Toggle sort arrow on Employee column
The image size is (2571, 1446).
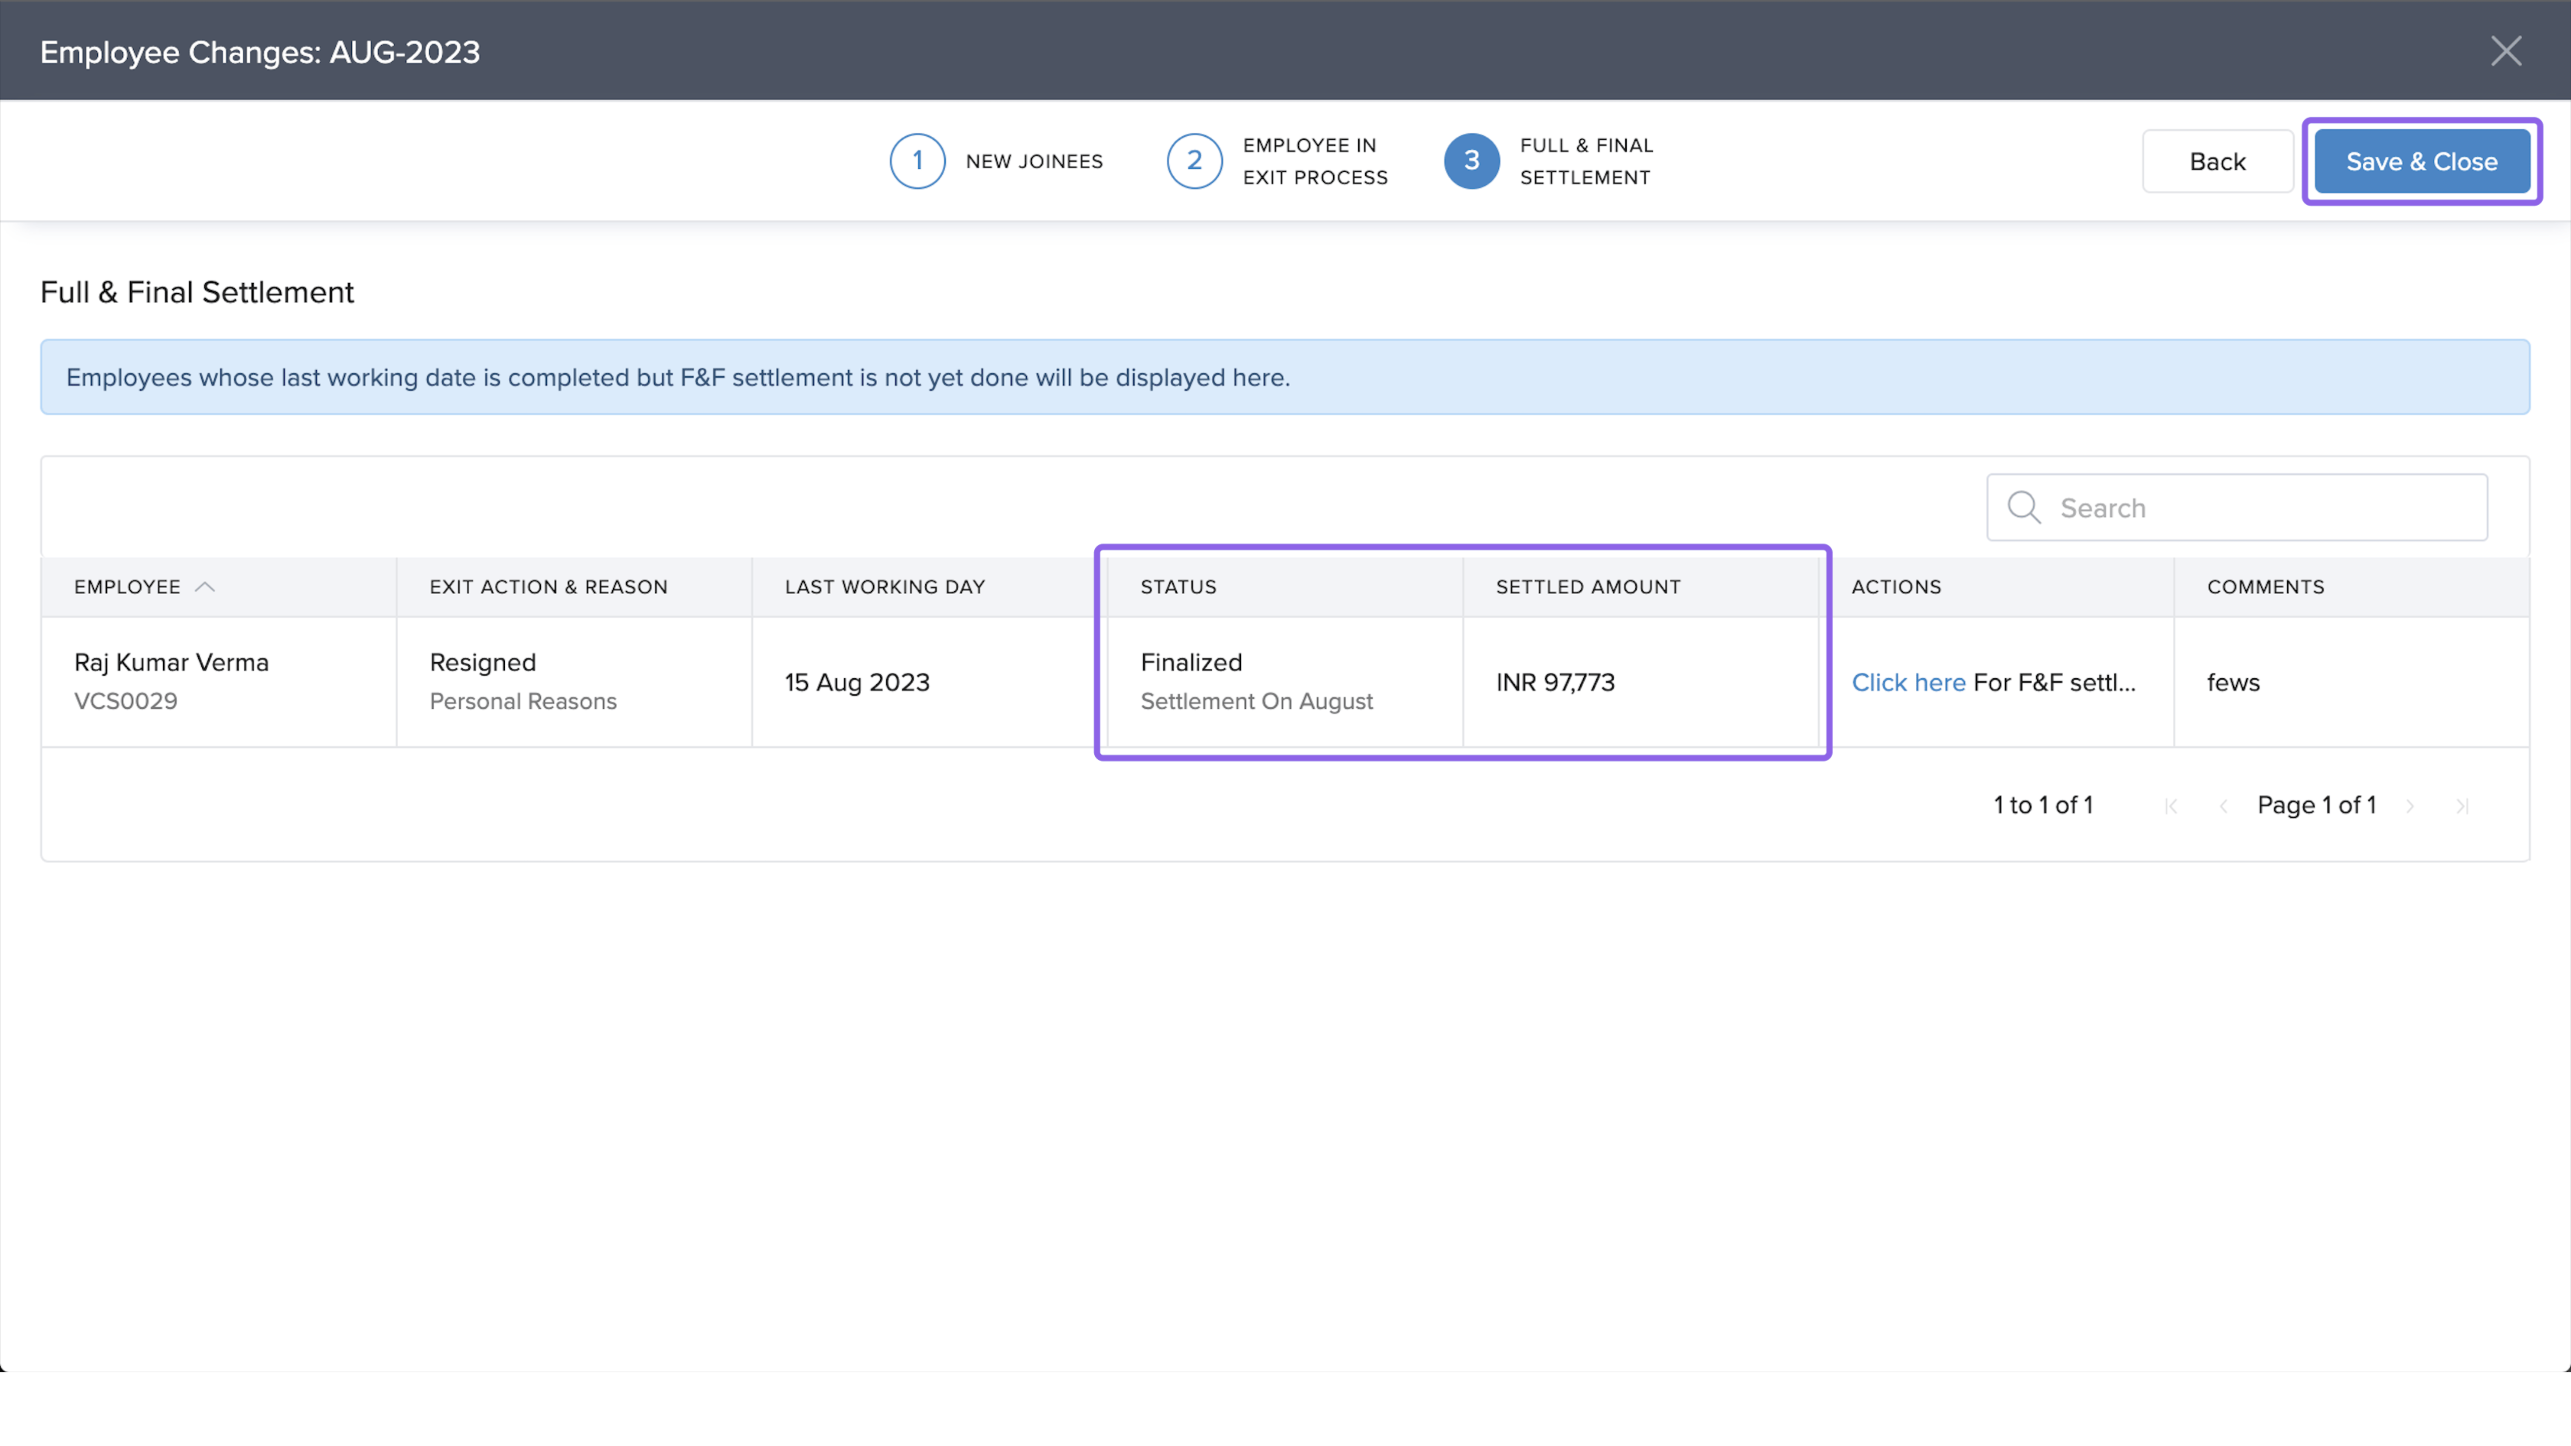coord(204,587)
